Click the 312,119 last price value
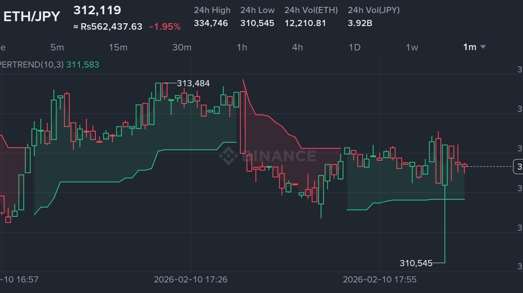The width and height of the screenshot is (523, 293). click(97, 11)
